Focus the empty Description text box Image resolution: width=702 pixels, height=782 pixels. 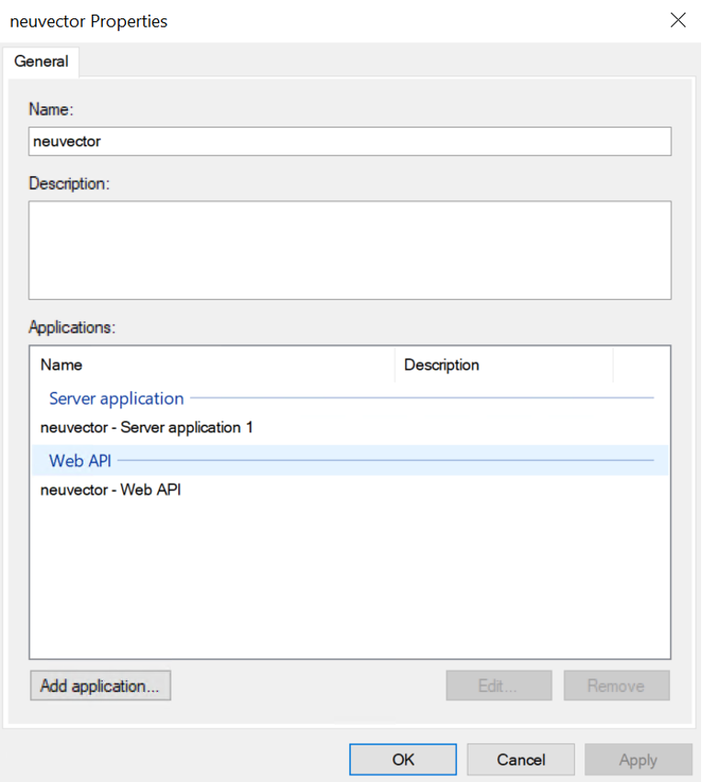(x=349, y=250)
